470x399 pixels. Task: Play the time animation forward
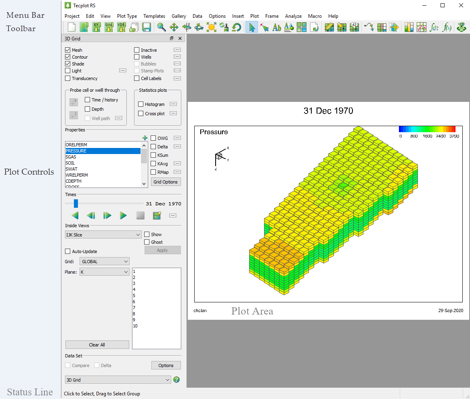[x=123, y=215]
